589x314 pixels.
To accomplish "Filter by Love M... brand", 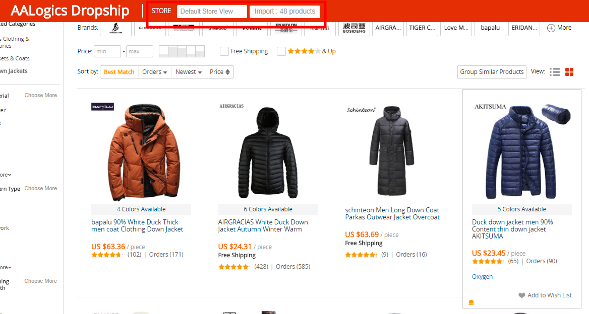I will [456, 29].
